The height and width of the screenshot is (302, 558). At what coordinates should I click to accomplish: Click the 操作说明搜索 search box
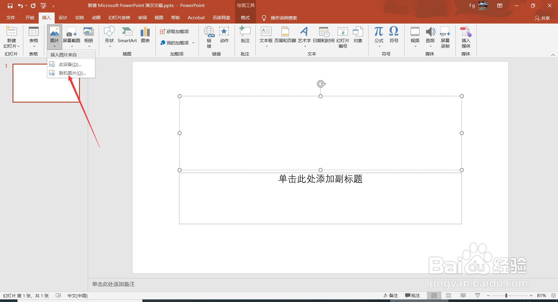point(284,18)
